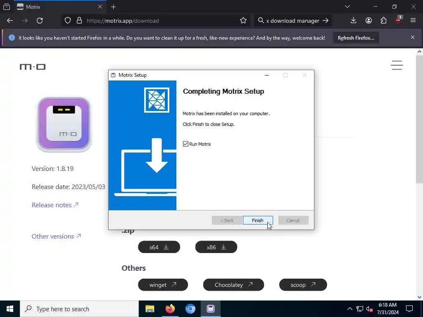Open the Chromium browser taskbar icon
Screen dimensions: 423x317
(x=190, y=309)
